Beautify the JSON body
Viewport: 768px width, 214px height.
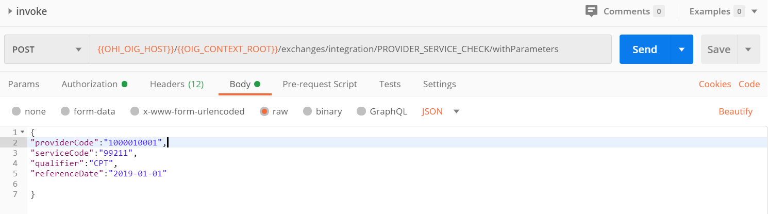click(736, 111)
